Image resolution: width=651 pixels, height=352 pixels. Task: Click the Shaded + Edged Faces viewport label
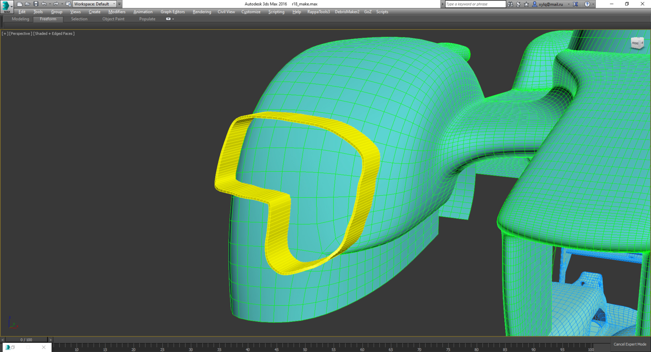54,34
